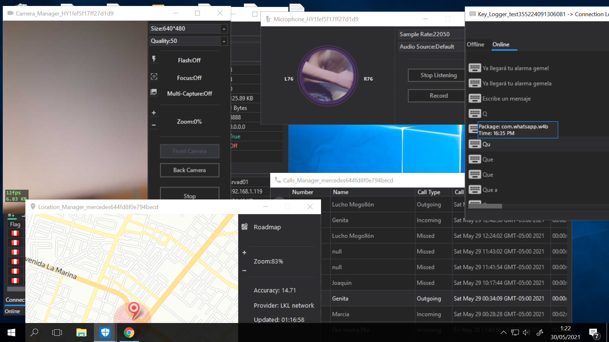The height and width of the screenshot is (342, 609).
Task: Click the Zoom:0% label in Camera Manager
Action: coord(189,122)
